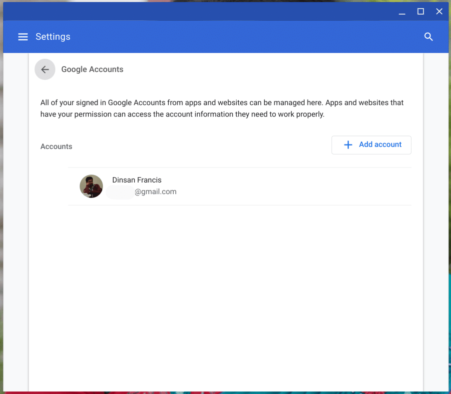Click the Add account button

371,145
